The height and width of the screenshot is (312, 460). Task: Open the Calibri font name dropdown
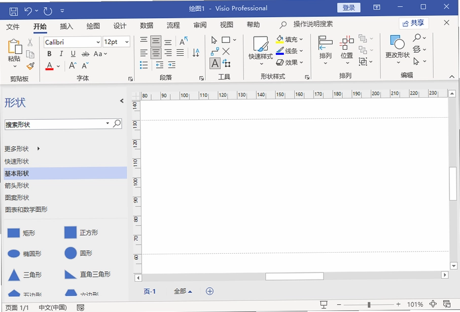73,42
